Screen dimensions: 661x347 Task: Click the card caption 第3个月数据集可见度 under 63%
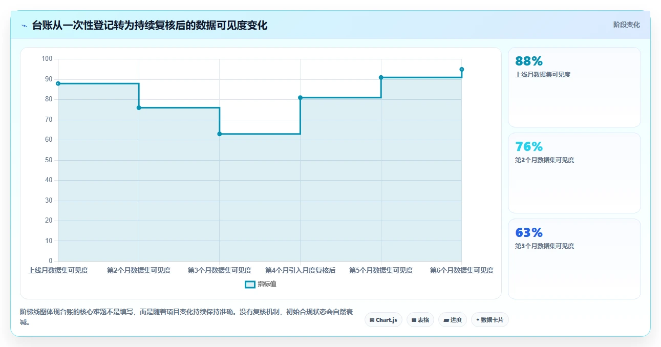click(545, 246)
